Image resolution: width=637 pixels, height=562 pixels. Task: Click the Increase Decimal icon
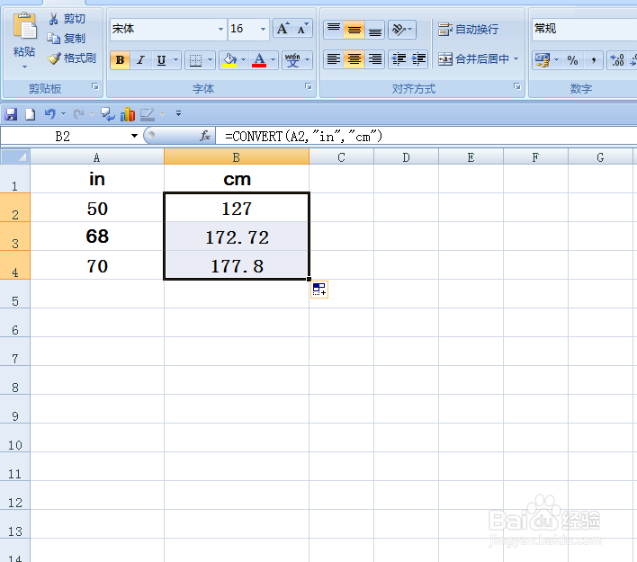tap(617, 60)
